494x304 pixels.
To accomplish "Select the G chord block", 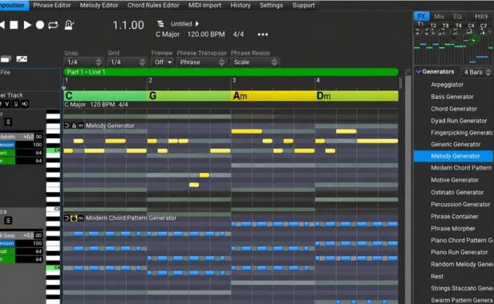I will coord(189,96).
